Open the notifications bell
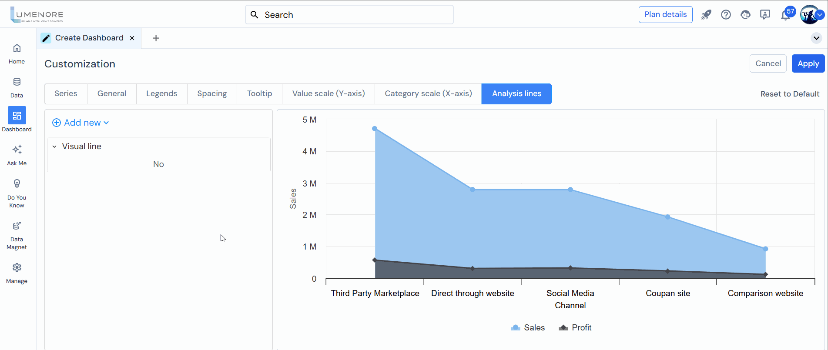The image size is (828, 350). tap(785, 16)
